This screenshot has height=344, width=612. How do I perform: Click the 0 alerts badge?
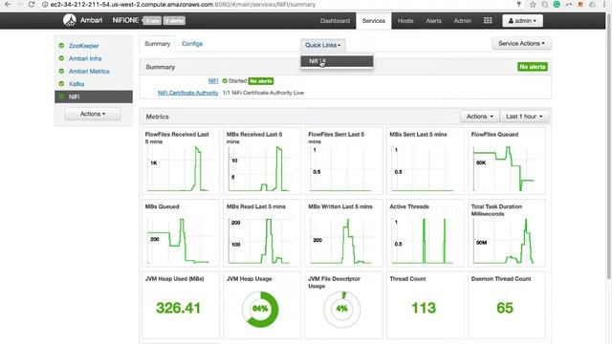pyautogui.click(x=174, y=21)
